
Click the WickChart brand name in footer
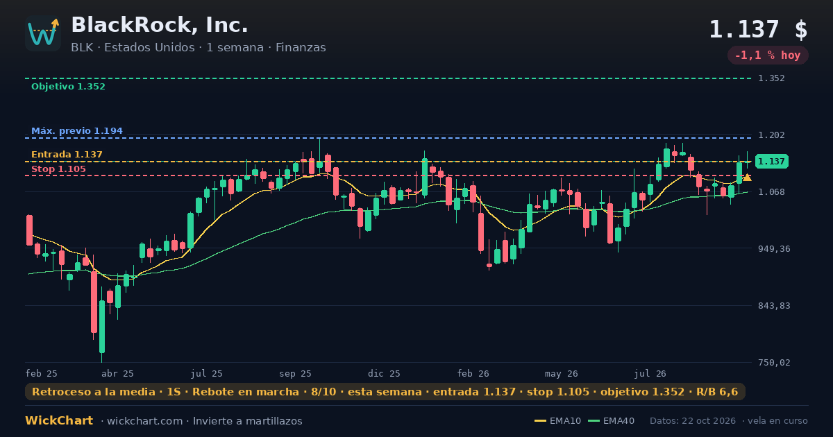[59, 421]
